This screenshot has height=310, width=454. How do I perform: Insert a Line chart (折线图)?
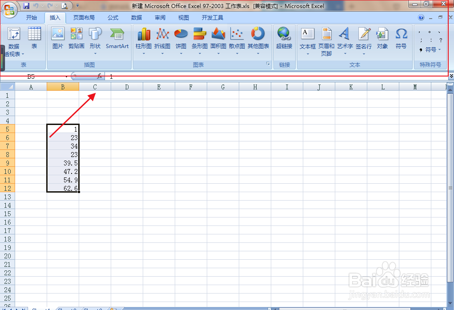[x=162, y=40]
